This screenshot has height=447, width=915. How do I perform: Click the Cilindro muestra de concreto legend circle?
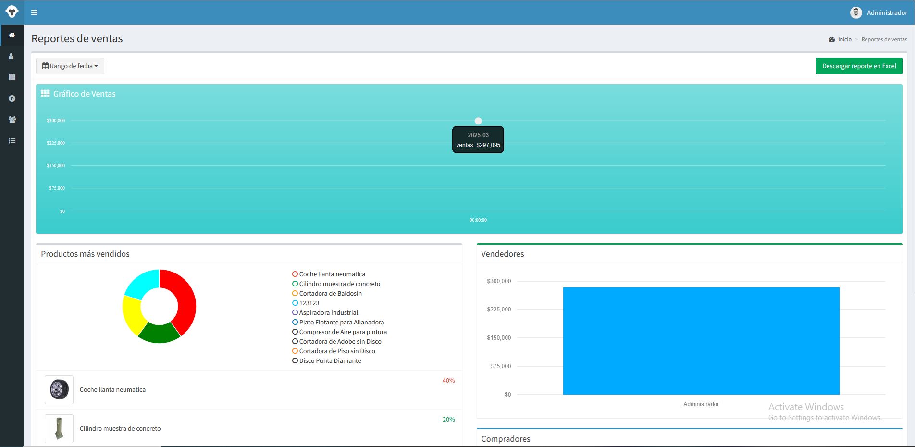pos(295,284)
